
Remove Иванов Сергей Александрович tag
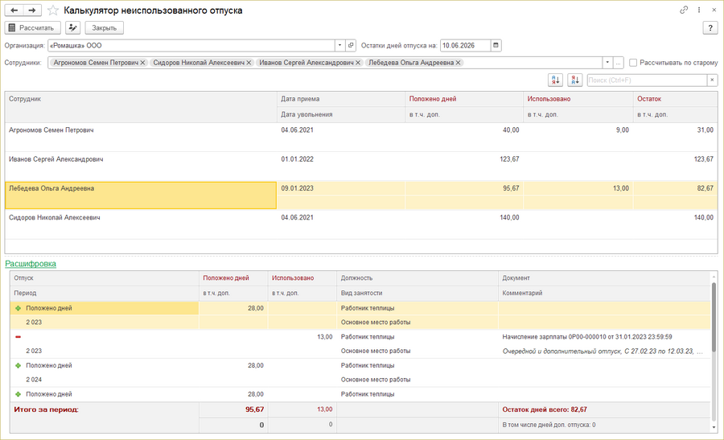pos(358,62)
